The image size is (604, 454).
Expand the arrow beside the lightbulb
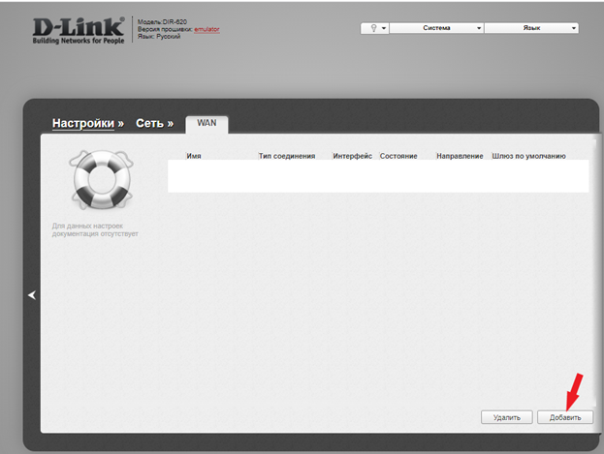pyautogui.click(x=383, y=29)
